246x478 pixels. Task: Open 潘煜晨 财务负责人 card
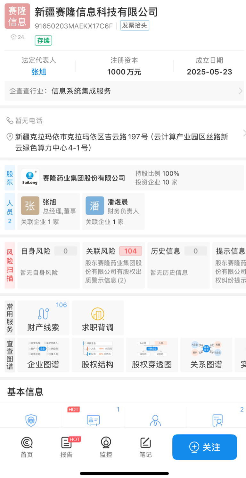(x=113, y=211)
